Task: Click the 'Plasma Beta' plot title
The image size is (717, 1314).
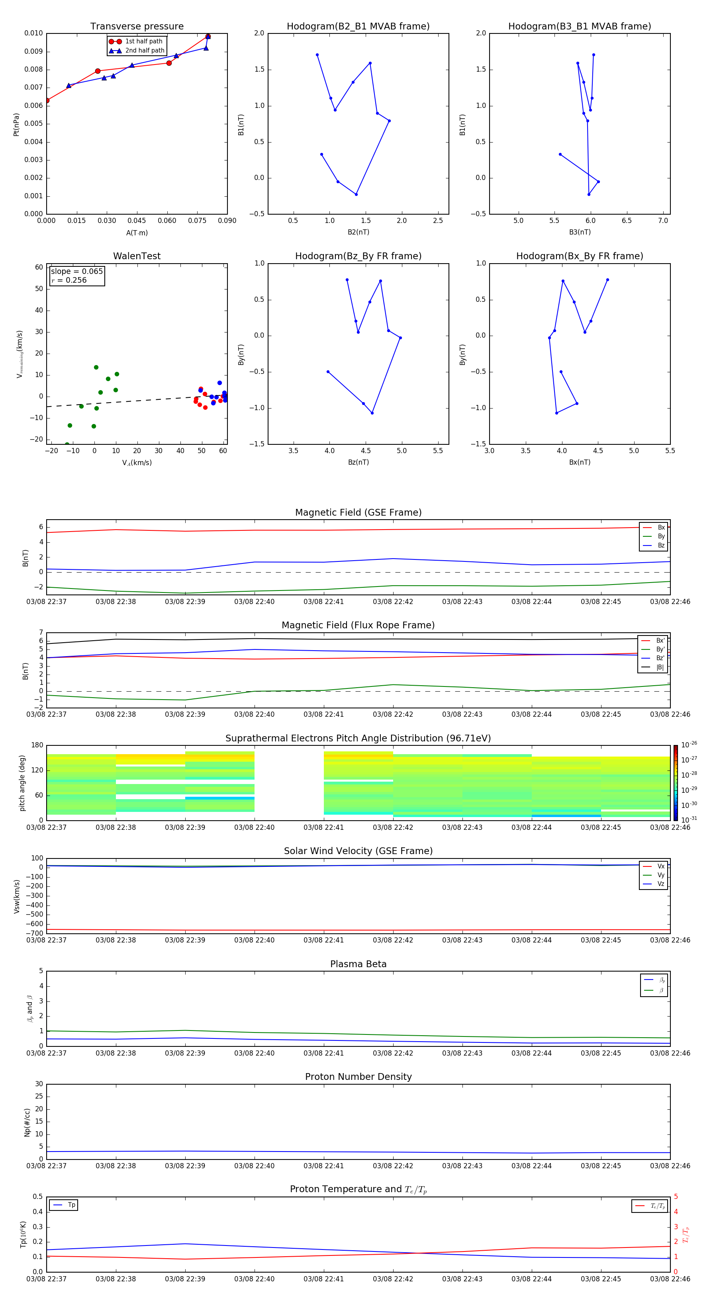Action: (358, 964)
